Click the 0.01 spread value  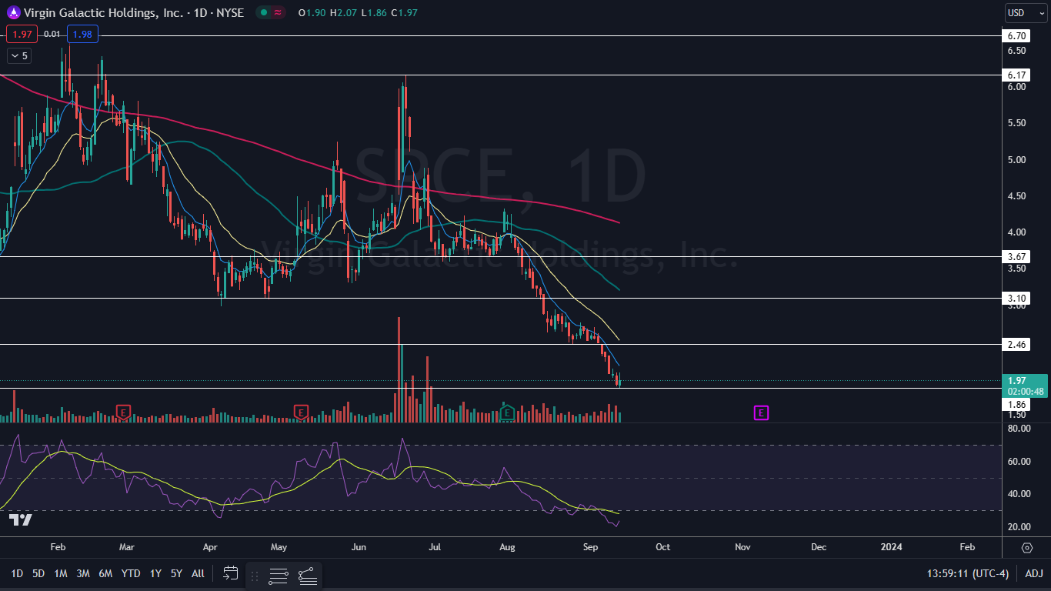pyautogui.click(x=52, y=34)
